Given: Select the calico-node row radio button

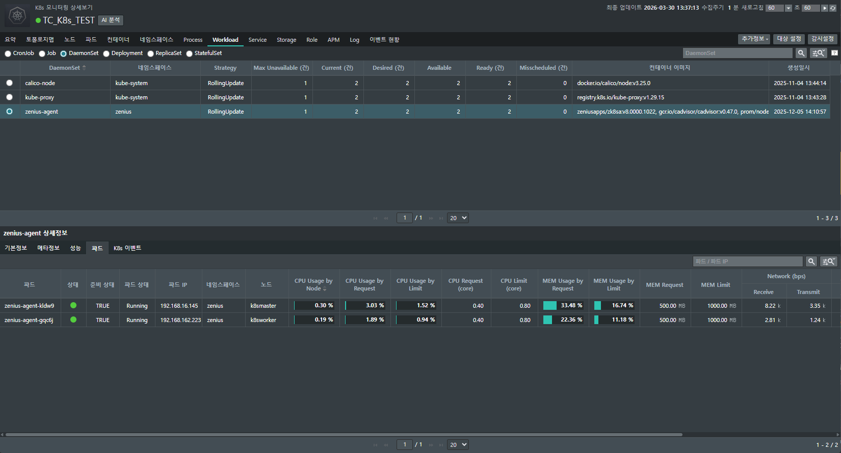Looking at the screenshot, I should (x=9, y=83).
